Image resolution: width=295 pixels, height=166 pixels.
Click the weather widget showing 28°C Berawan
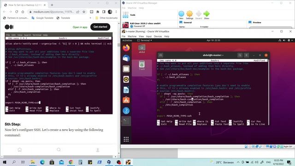pos(222,162)
